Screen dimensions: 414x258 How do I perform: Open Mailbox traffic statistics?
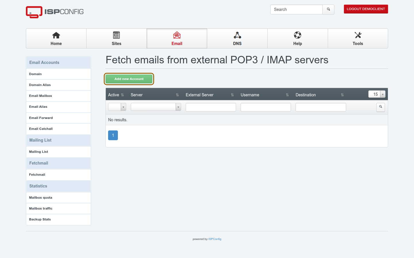[58, 209]
